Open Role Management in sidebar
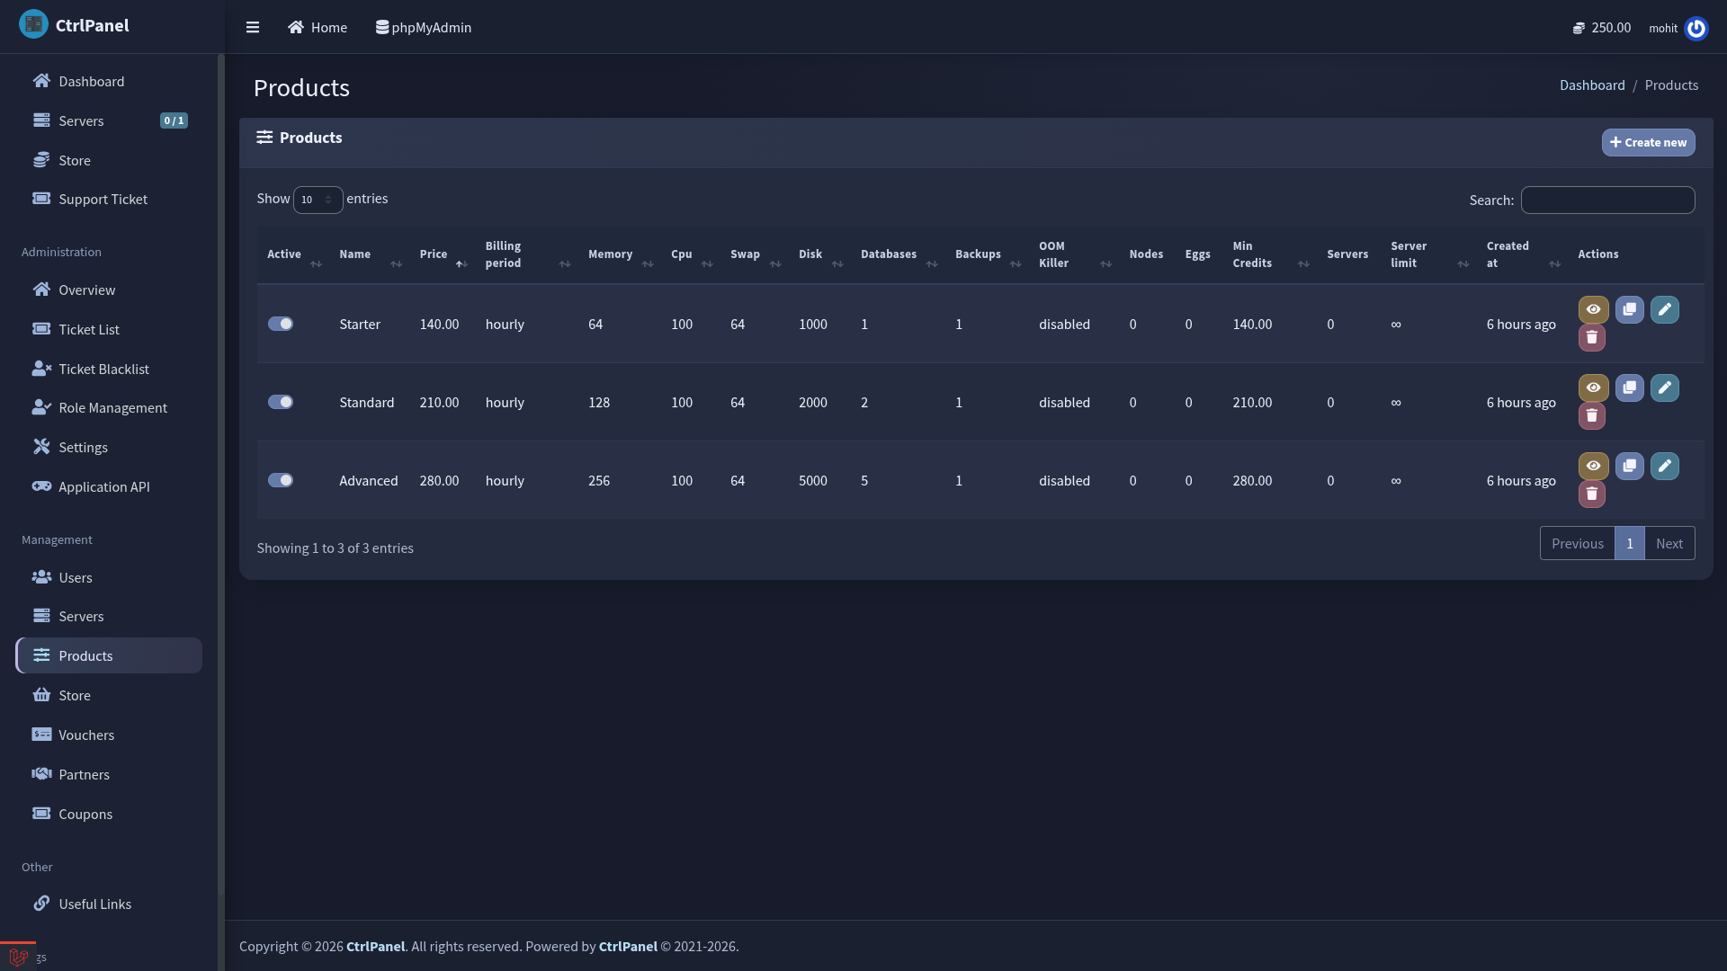The image size is (1727, 971). pyautogui.click(x=109, y=407)
